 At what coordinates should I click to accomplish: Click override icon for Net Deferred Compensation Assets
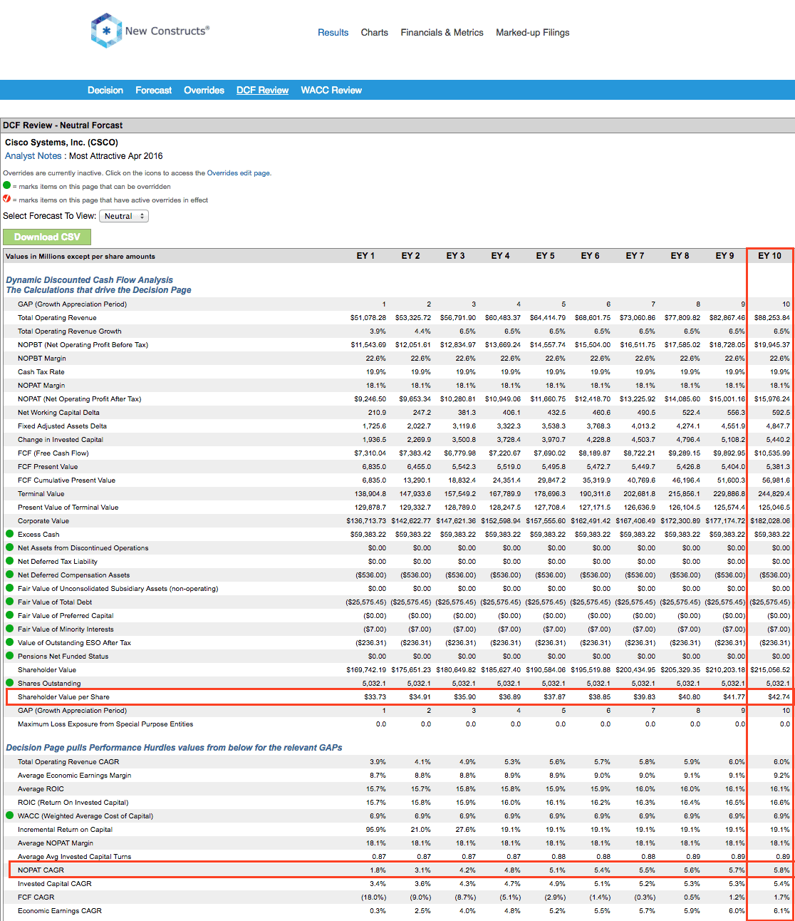click(x=9, y=575)
